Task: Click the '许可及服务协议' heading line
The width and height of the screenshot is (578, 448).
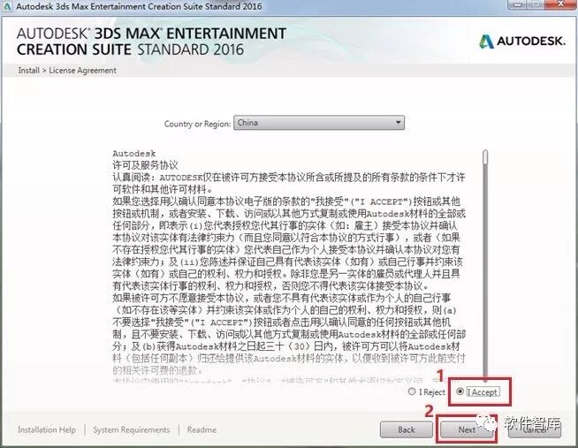Action: (x=145, y=165)
